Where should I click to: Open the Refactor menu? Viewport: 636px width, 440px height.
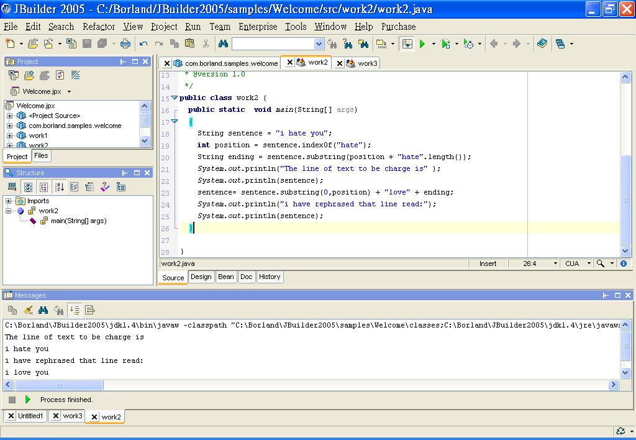click(99, 27)
